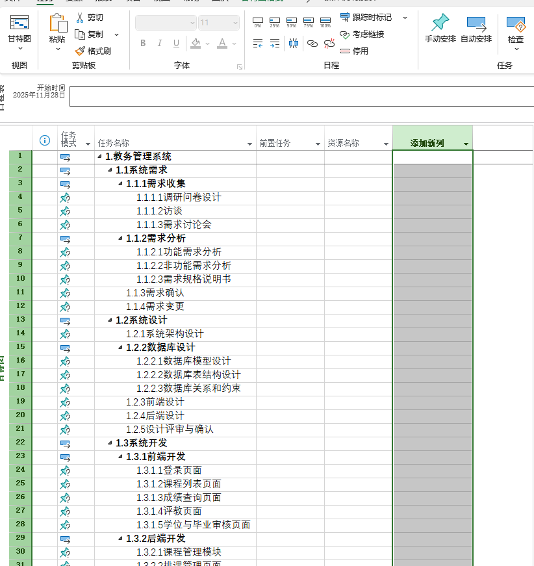Click the Indent task icon
The image size is (534, 566).
point(275,44)
